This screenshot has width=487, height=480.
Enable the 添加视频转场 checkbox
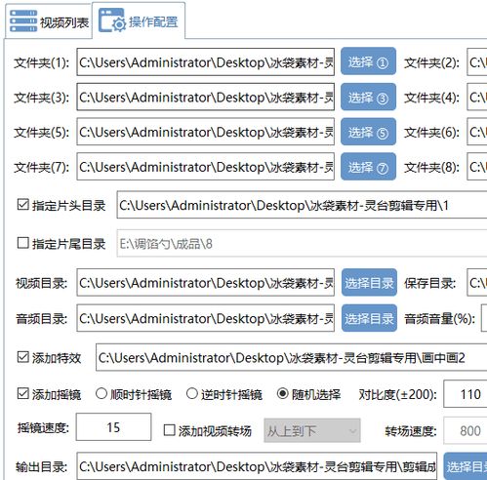point(169,430)
